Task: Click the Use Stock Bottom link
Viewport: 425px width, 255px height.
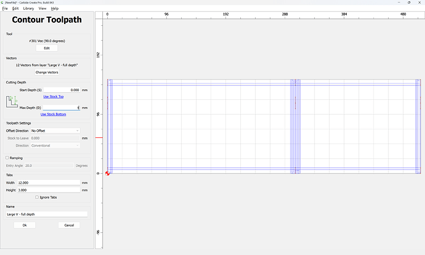Action: click(x=54, y=115)
